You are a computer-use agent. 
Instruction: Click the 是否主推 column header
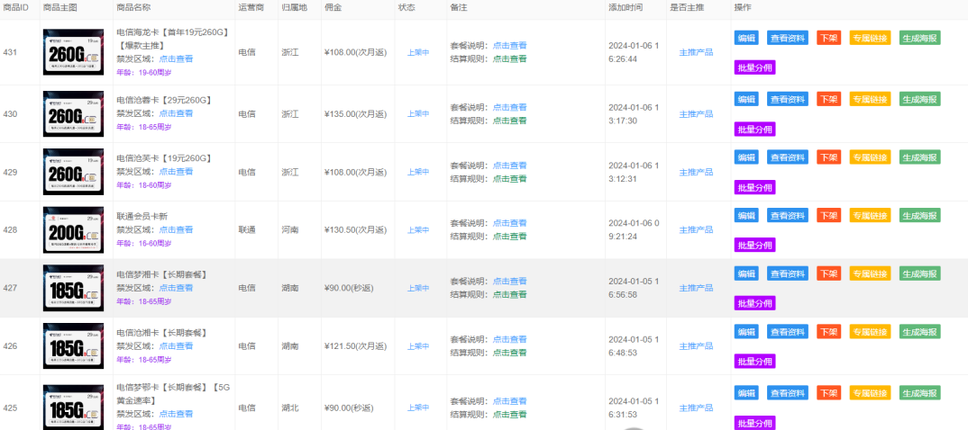pyautogui.click(x=687, y=7)
